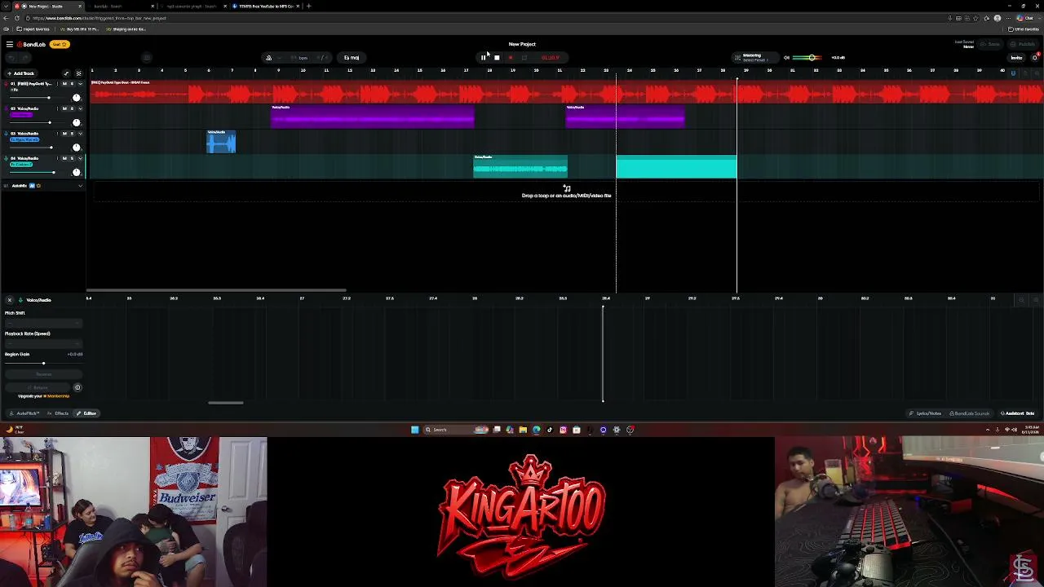Open the BandLab Sounds panel
Screen dimensions: 1044x587
(971, 413)
